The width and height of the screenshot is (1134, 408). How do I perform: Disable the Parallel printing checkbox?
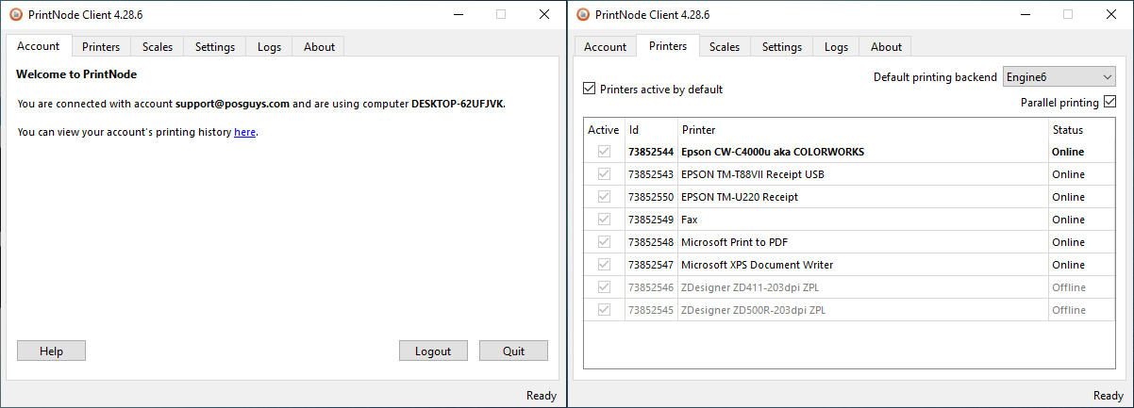point(1109,102)
